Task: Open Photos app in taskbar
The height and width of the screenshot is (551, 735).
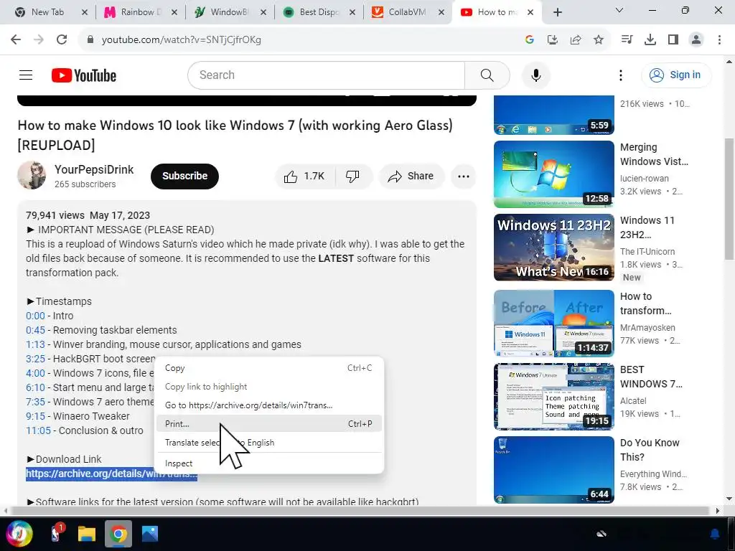Action: click(150, 534)
